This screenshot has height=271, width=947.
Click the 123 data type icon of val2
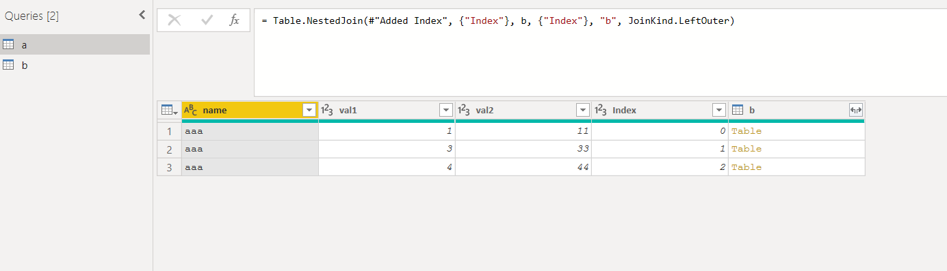[x=464, y=110]
